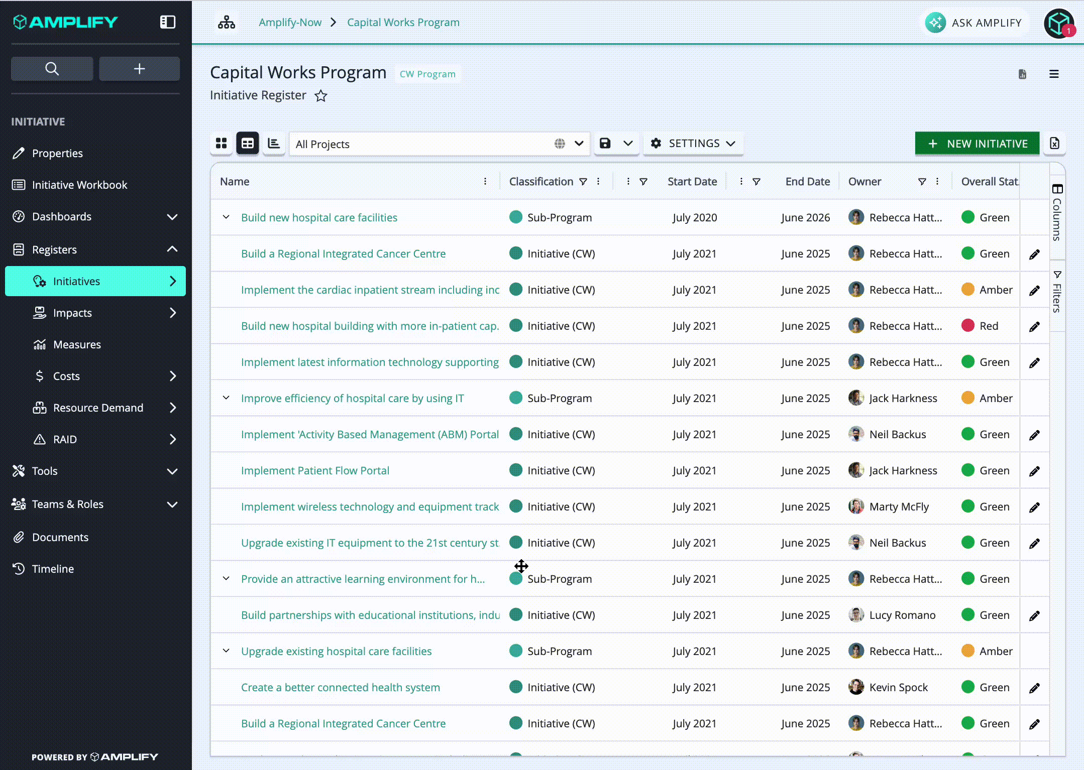This screenshot has height=770, width=1084.
Task: Open Classification column options menu
Action: tap(598, 182)
